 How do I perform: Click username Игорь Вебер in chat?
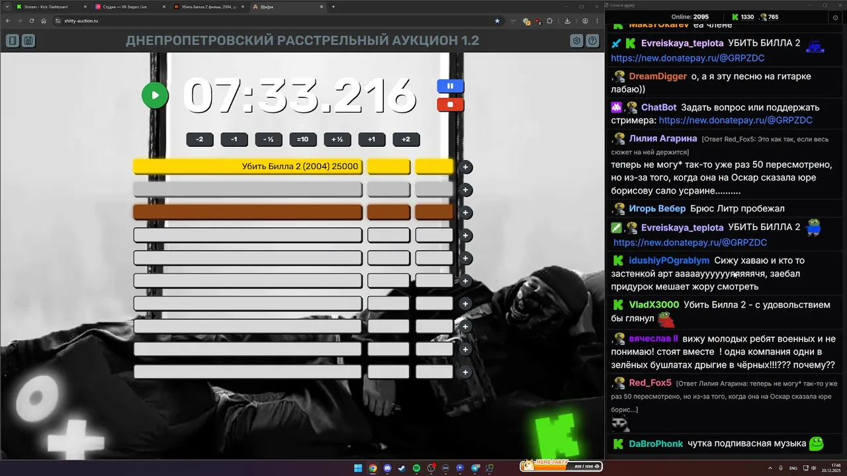click(656, 208)
